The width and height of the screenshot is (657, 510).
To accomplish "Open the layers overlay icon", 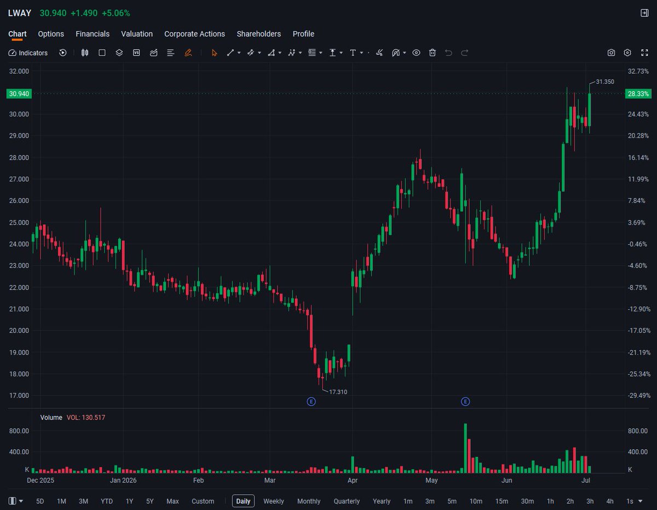I will (x=119, y=53).
